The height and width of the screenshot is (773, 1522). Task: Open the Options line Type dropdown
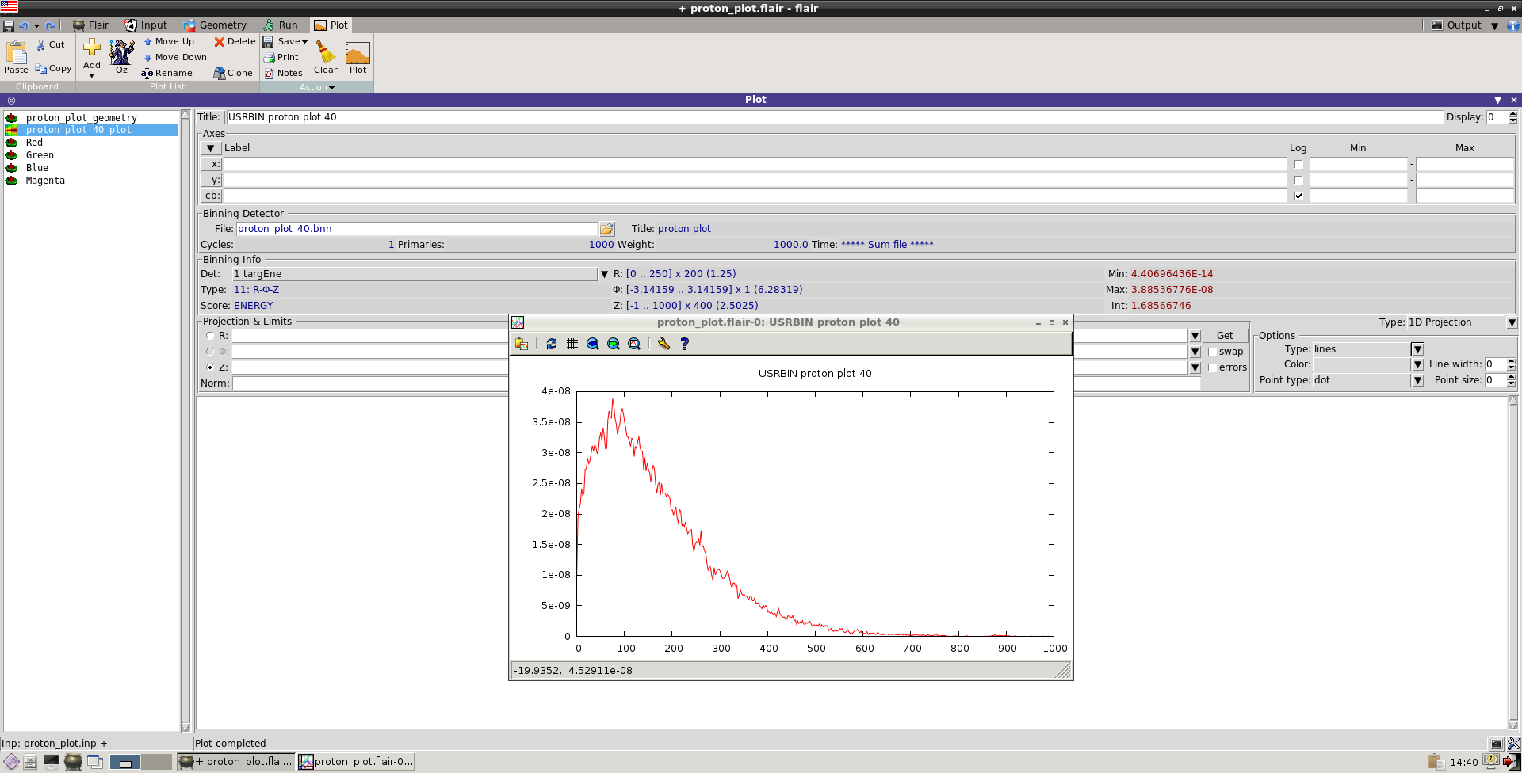[x=1417, y=349]
